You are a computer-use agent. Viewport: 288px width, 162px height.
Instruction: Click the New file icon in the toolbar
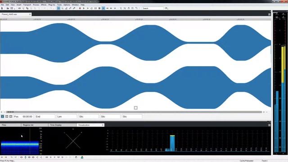(2, 8)
